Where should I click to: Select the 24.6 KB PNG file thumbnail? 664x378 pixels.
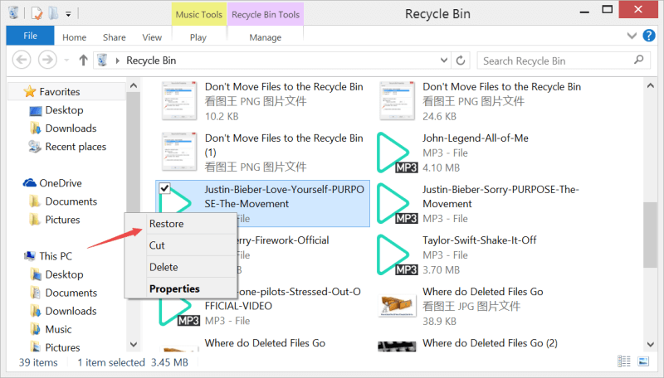(x=397, y=101)
